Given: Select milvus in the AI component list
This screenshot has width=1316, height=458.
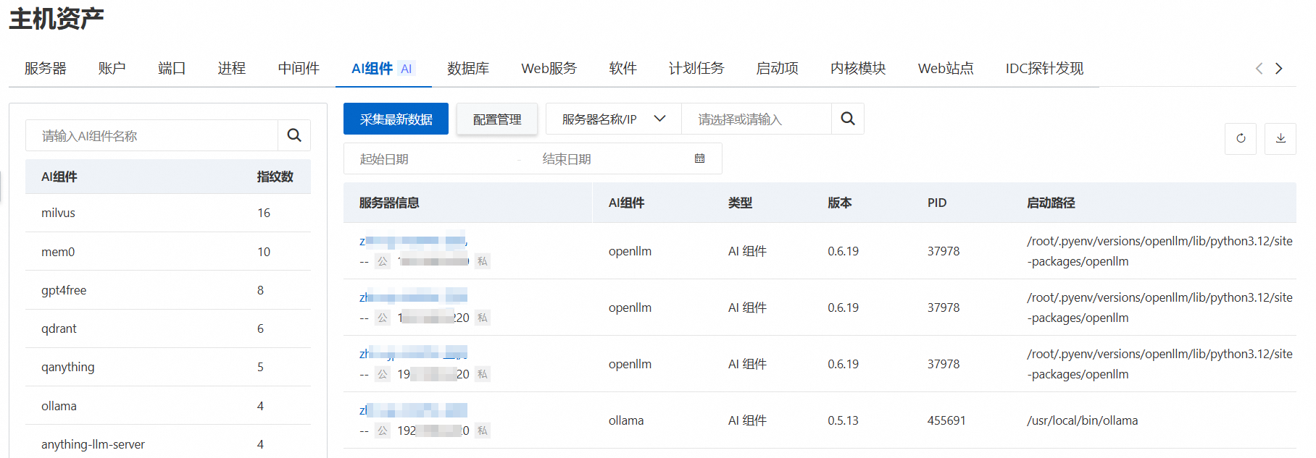Looking at the screenshot, I should coord(168,213).
